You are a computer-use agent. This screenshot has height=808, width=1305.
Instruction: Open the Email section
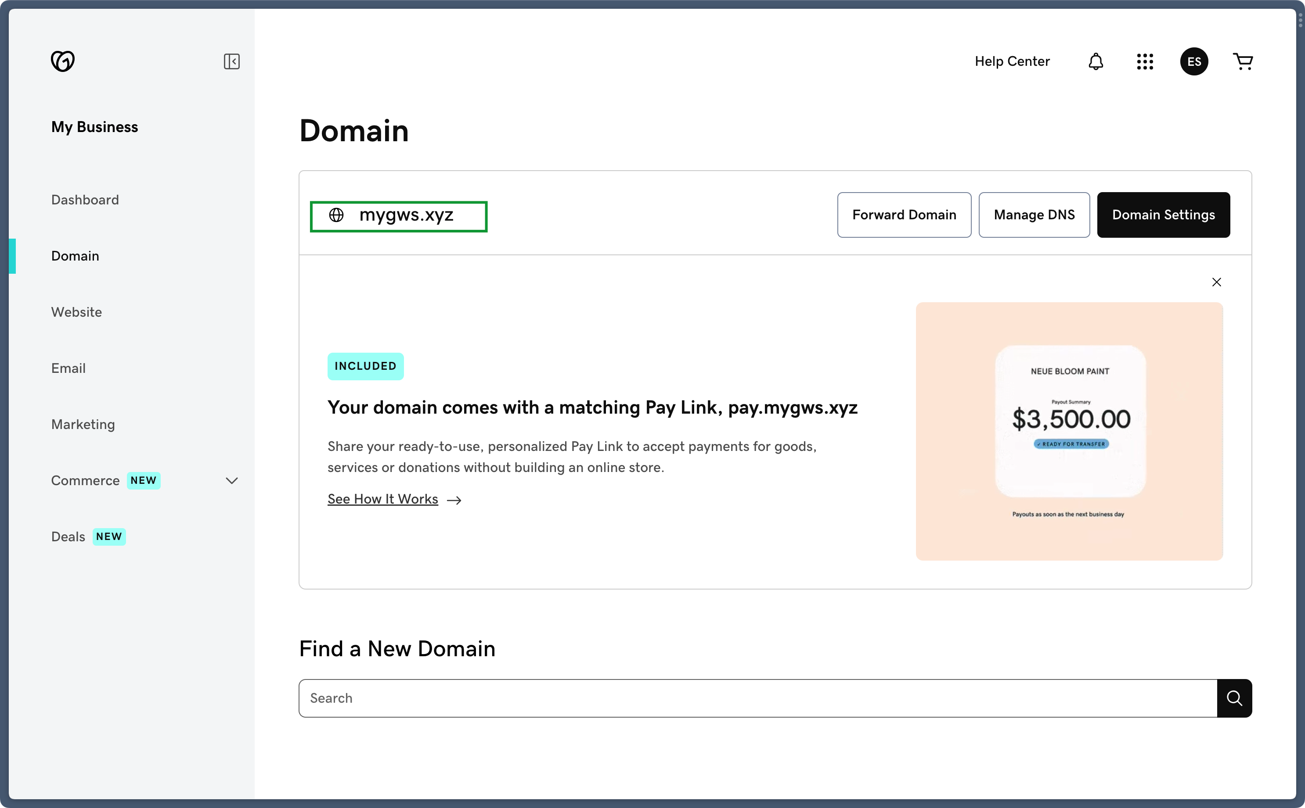click(68, 368)
